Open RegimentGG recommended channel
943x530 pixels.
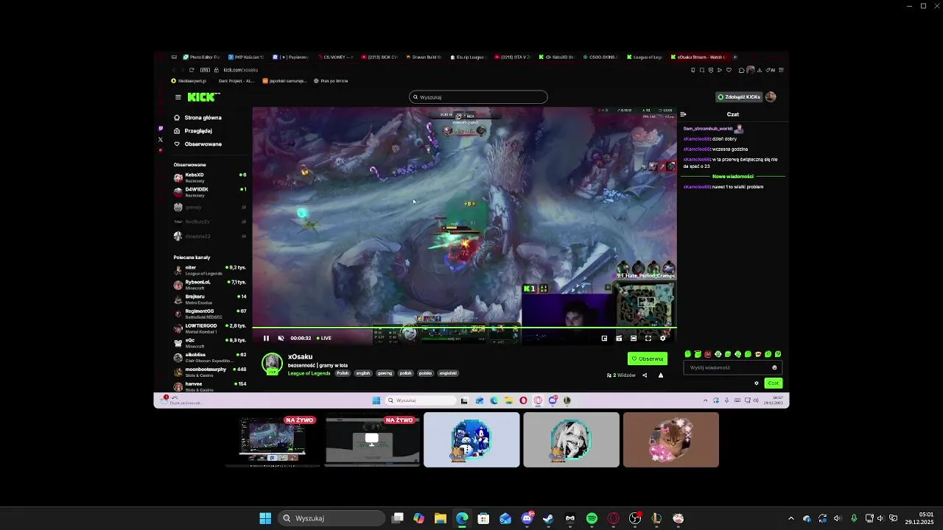(x=210, y=314)
